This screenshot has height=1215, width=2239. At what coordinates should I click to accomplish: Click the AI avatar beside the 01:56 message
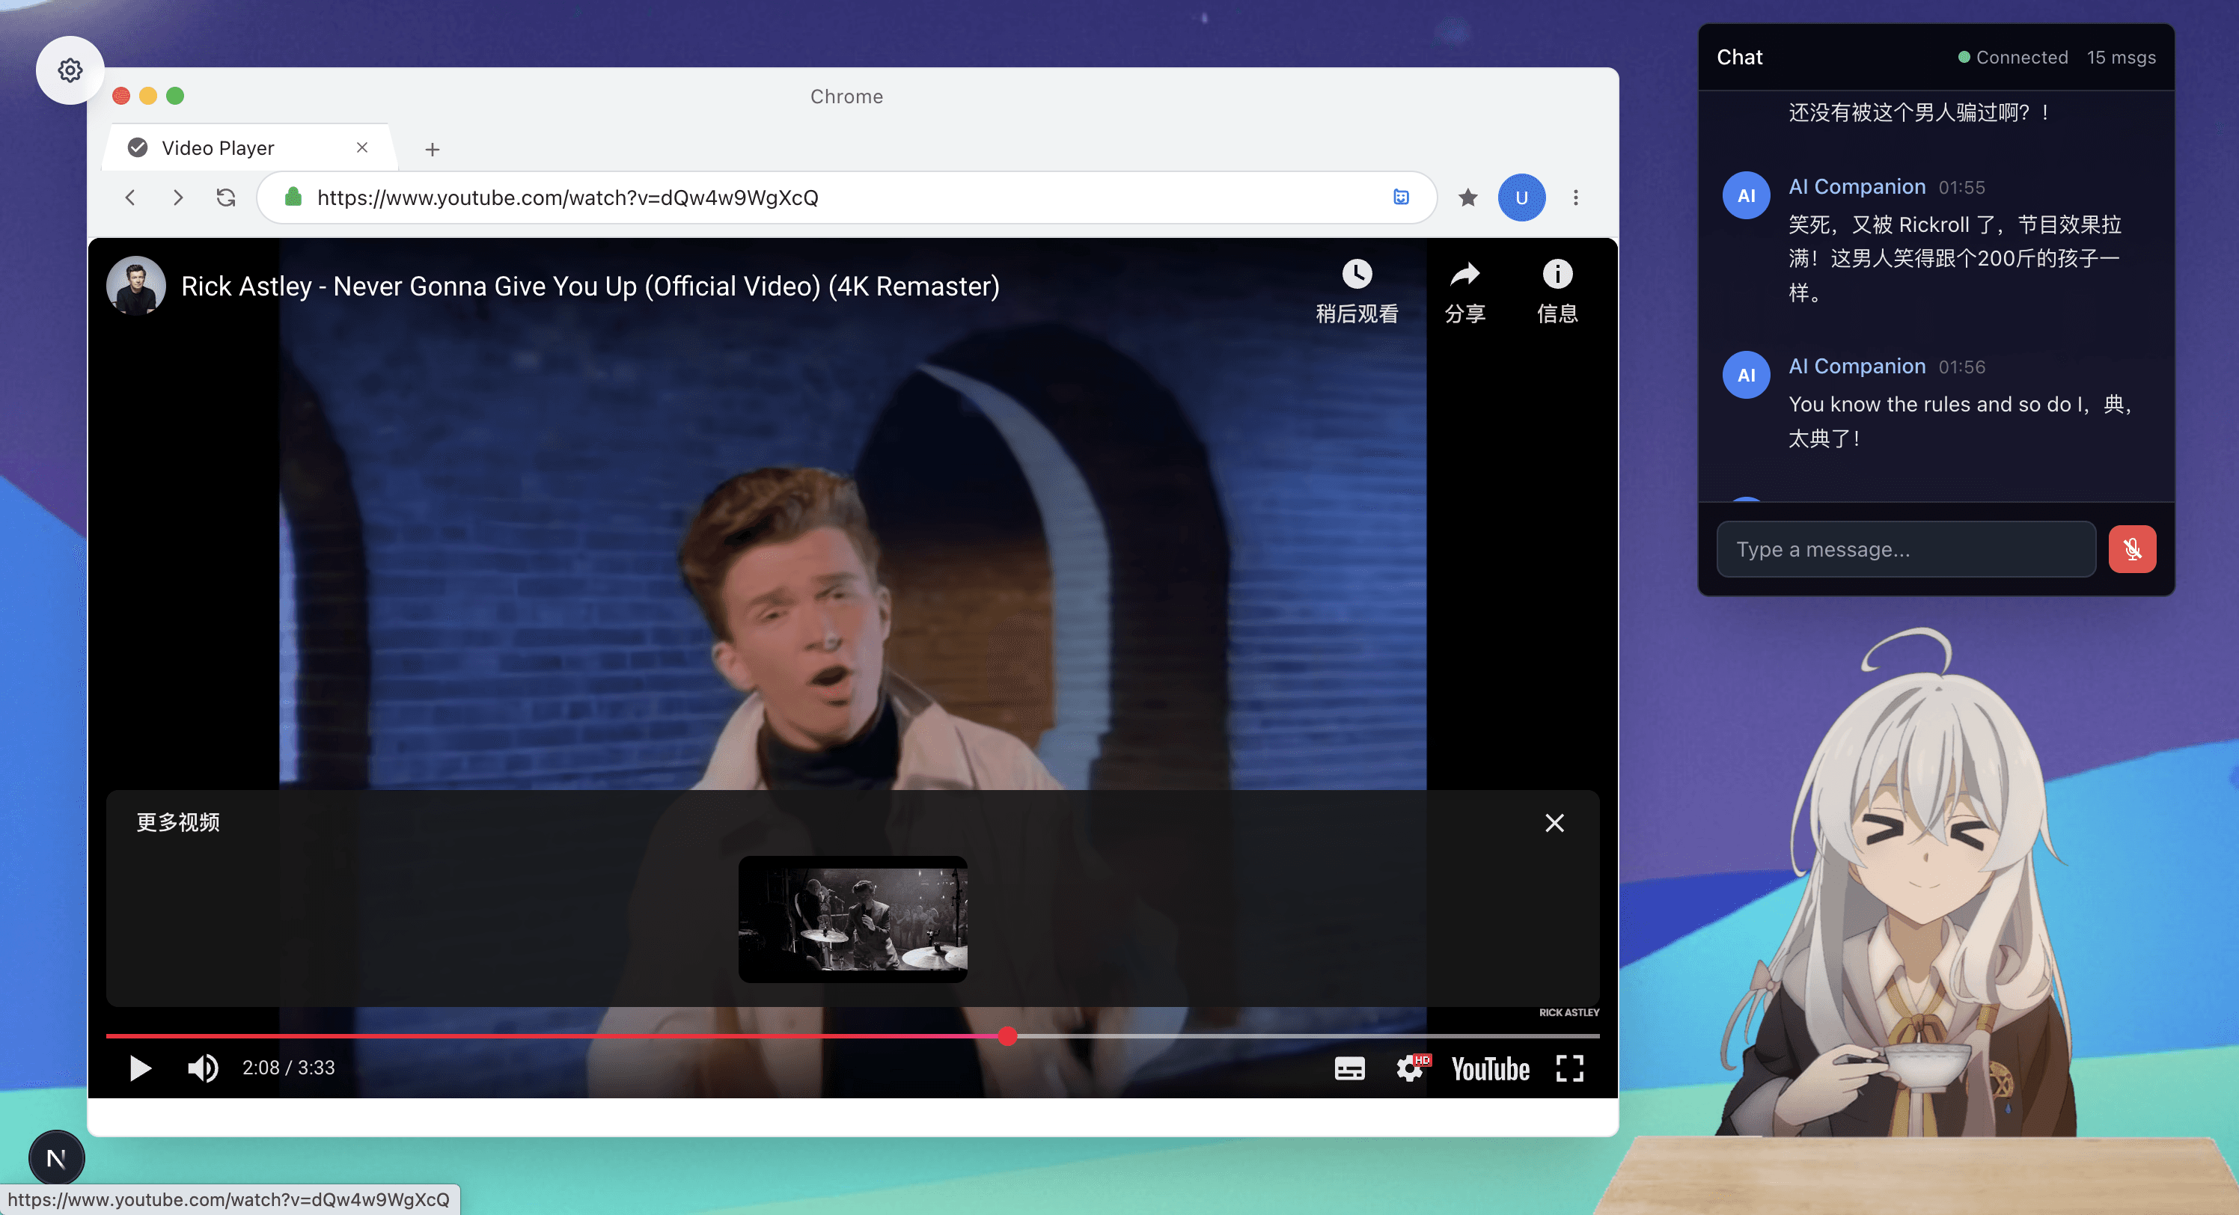coord(1745,376)
